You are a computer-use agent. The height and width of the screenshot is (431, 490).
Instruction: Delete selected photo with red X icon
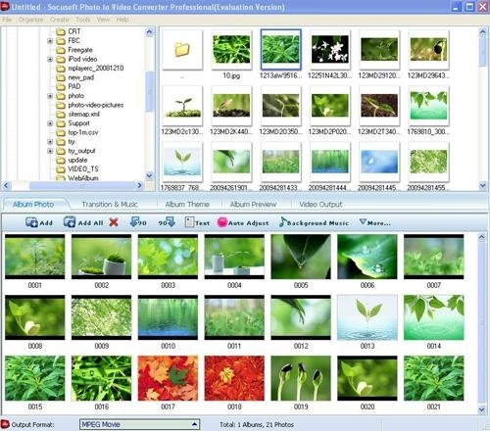(114, 222)
